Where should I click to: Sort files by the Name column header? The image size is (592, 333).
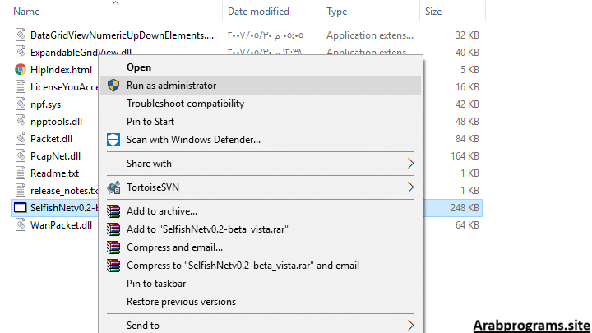tap(26, 12)
